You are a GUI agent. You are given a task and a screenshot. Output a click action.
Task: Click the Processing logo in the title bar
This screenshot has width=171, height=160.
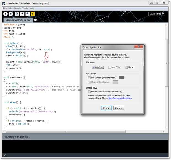pyautogui.click(x=4, y=4)
